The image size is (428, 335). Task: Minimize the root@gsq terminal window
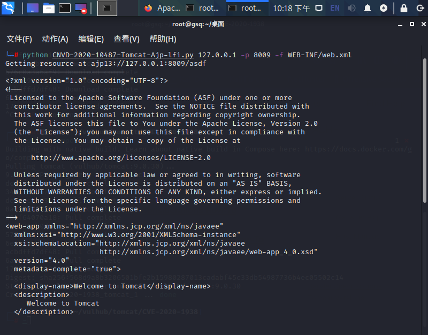[400, 24]
